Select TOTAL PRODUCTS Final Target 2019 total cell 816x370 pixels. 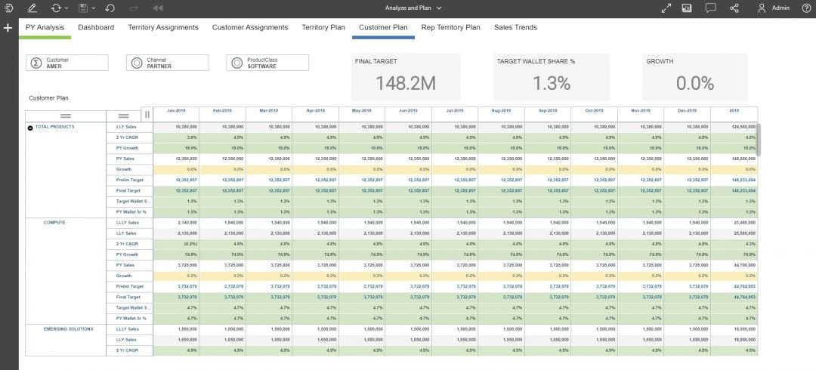(x=734, y=191)
